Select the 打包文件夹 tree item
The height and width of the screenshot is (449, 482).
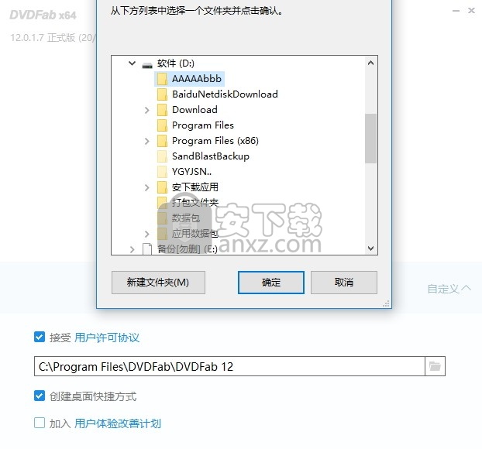(x=195, y=202)
